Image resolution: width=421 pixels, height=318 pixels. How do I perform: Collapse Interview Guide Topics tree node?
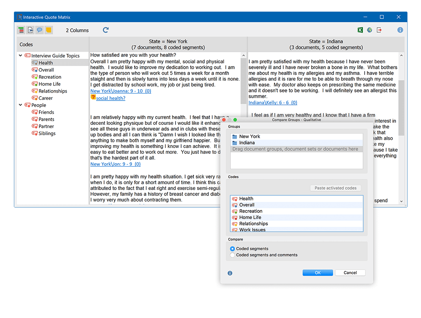(20, 55)
